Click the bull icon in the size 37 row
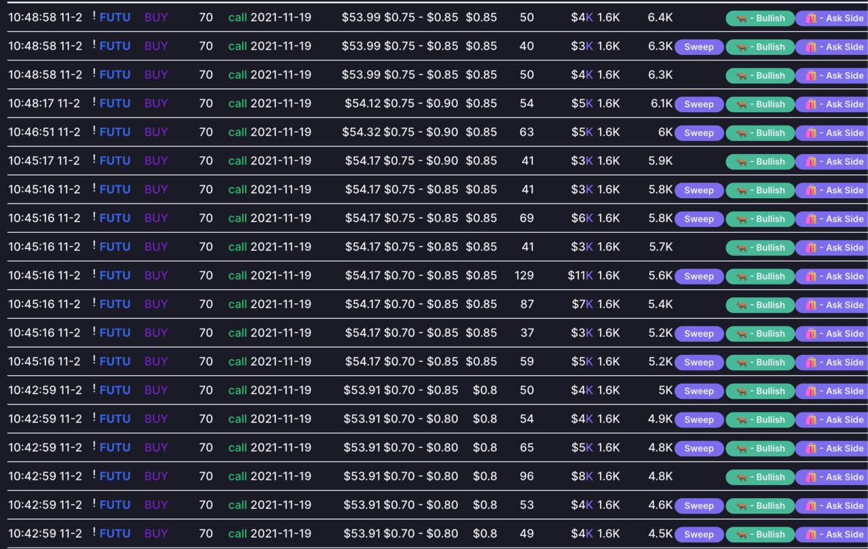Viewport: 868px width, 549px height. (742, 334)
